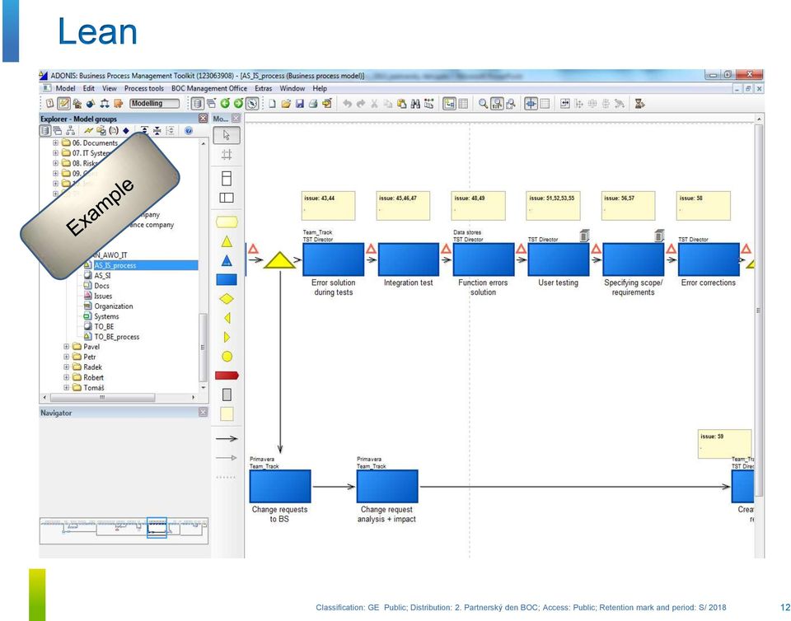The height and width of the screenshot is (621, 791).
Task: Select the red tag shape in palette
Action: pos(227,376)
